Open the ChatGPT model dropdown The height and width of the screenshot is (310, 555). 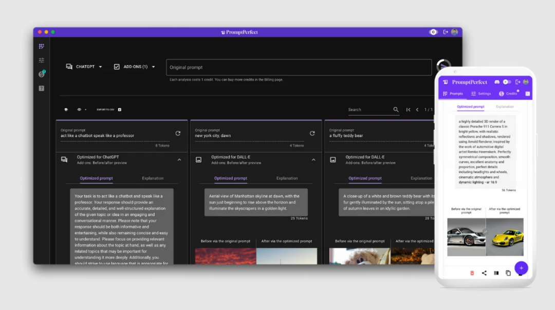click(x=84, y=67)
